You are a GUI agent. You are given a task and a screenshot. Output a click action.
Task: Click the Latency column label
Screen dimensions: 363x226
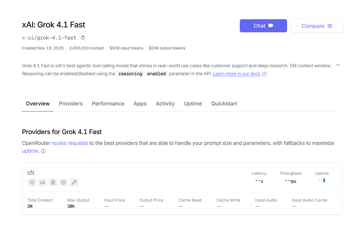coord(258,173)
